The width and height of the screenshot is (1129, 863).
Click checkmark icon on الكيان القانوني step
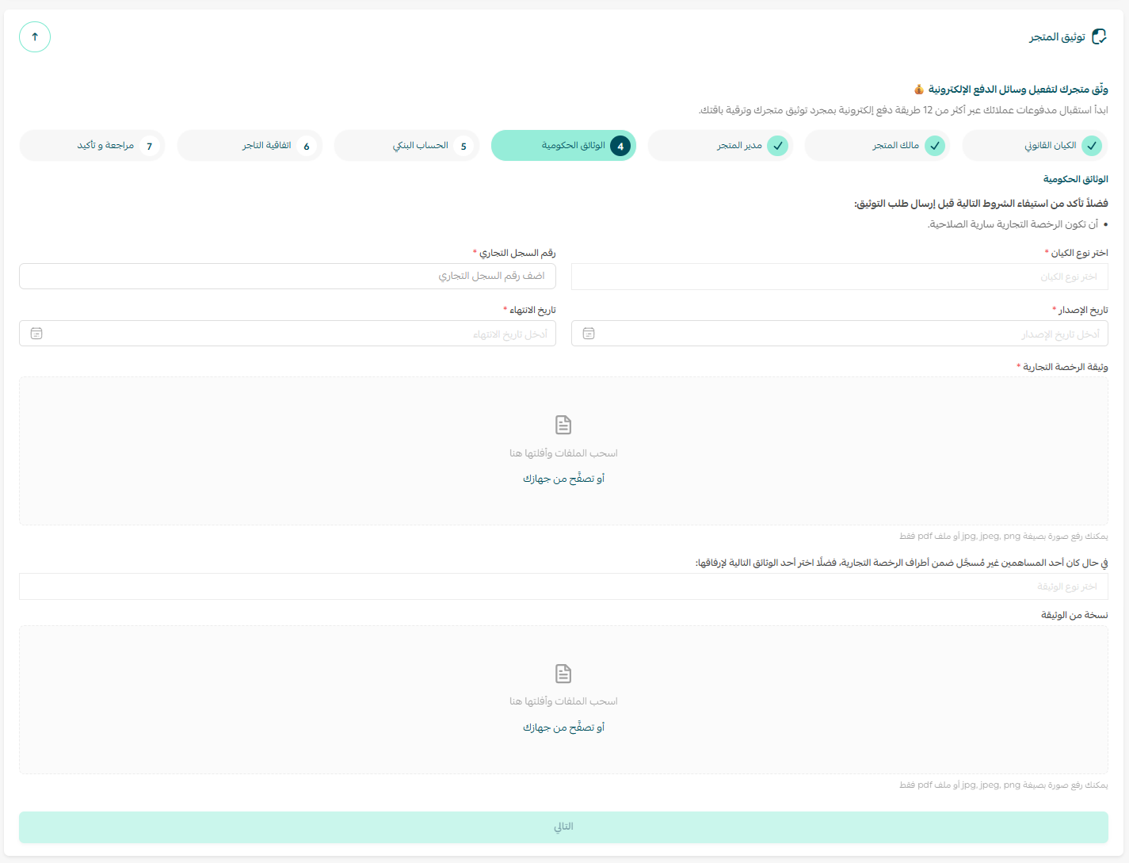tap(1092, 146)
